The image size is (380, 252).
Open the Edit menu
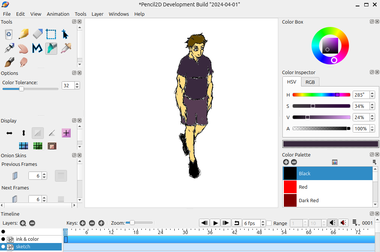click(20, 14)
